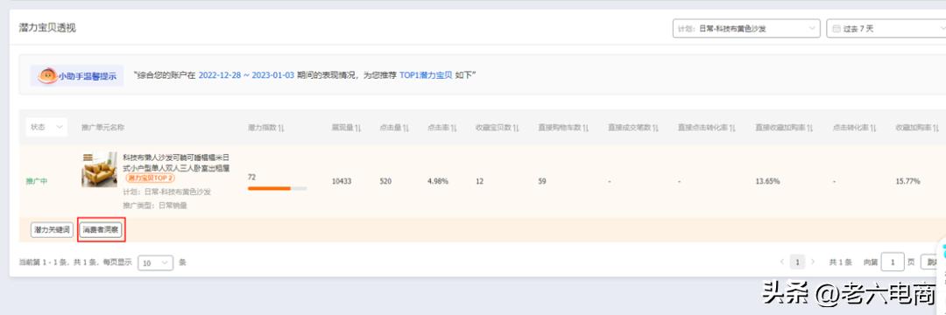This screenshot has height=315, width=946.
Task: Click the 520 点击量 value
Action: 385,181
